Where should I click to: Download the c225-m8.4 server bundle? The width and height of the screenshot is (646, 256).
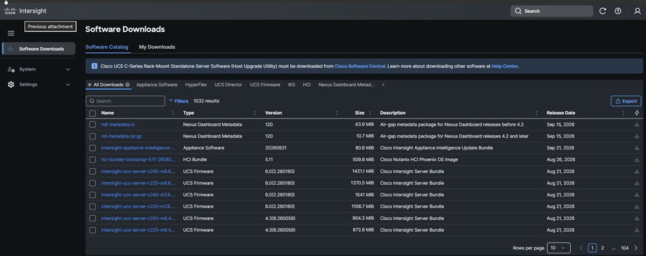[x=637, y=230]
